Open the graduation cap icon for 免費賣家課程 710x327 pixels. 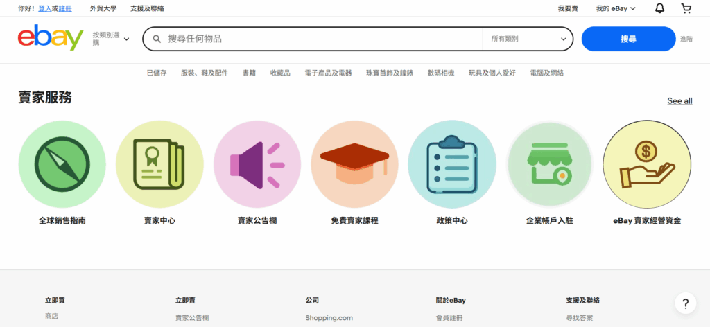coord(354,164)
